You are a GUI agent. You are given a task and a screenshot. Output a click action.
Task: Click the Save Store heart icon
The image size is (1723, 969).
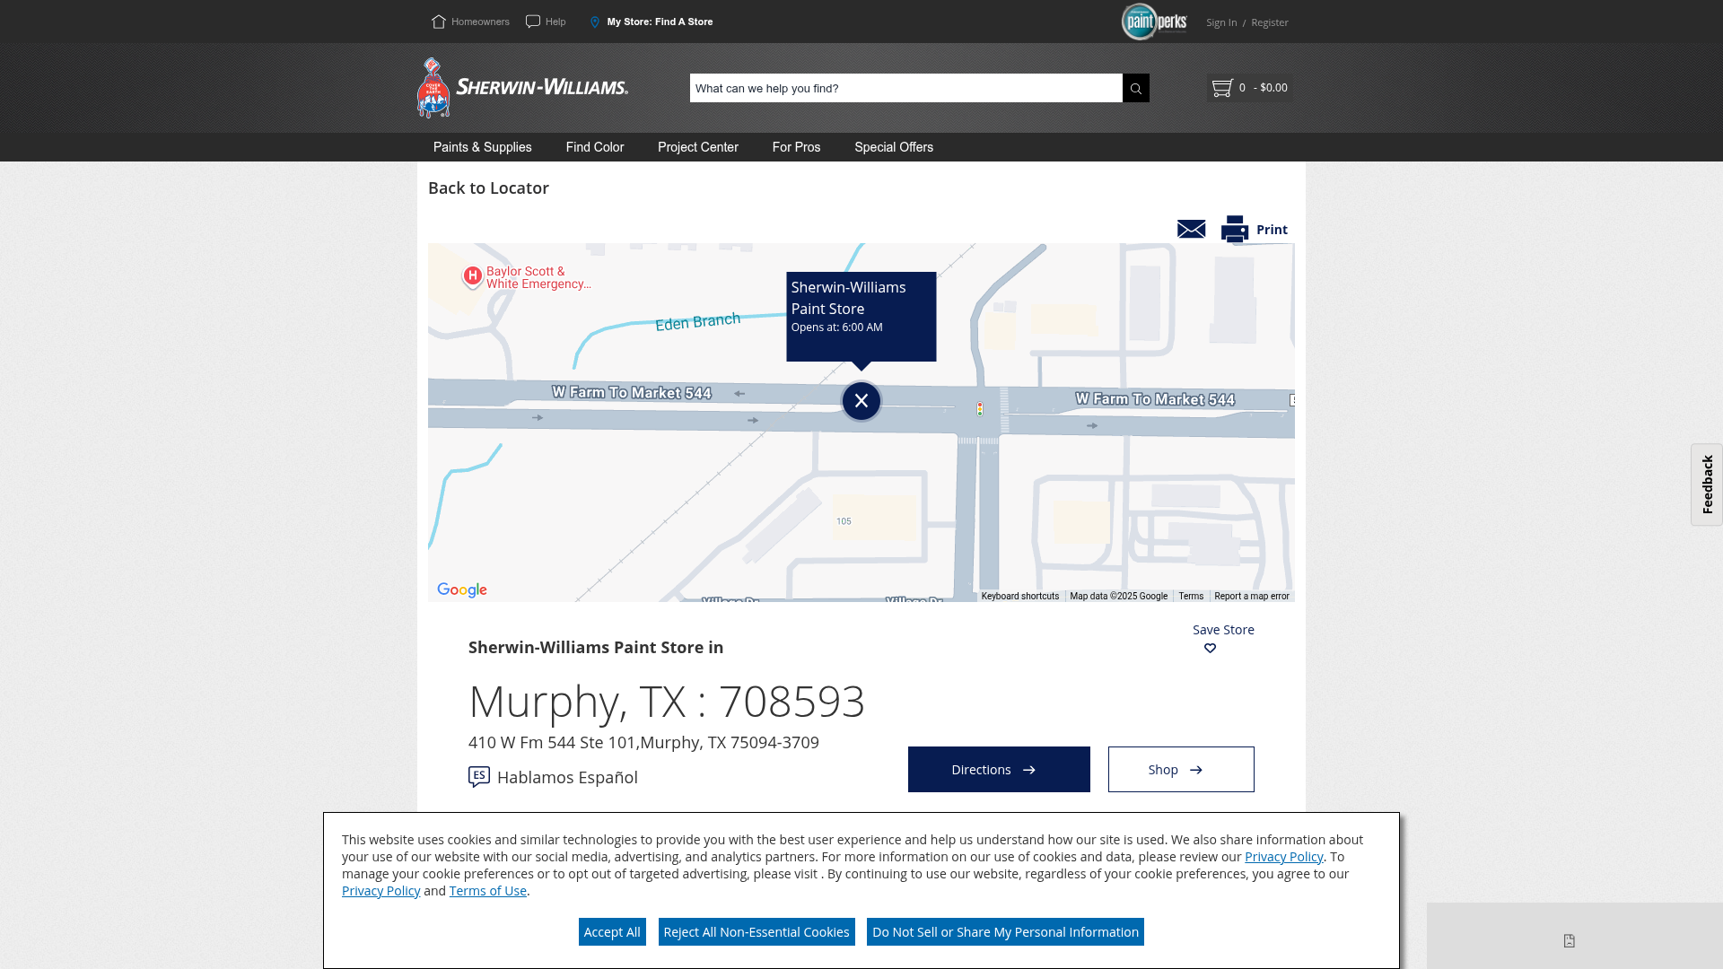pos(1210,649)
